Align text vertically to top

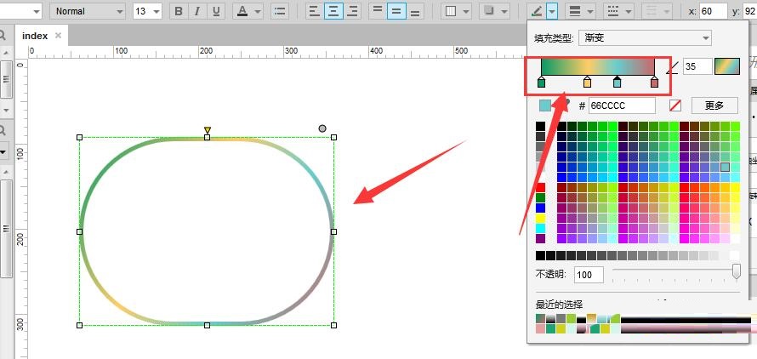click(376, 11)
